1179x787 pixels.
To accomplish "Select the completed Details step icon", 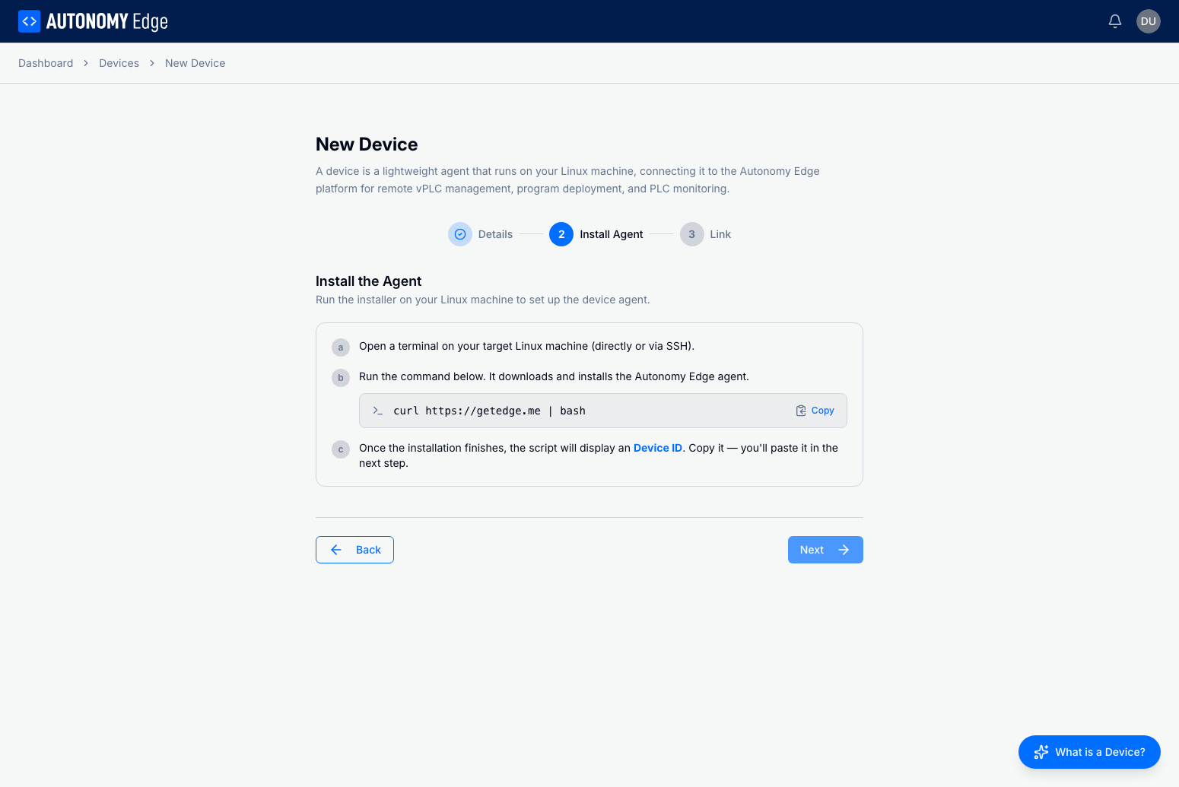I will (x=460, y=234).
